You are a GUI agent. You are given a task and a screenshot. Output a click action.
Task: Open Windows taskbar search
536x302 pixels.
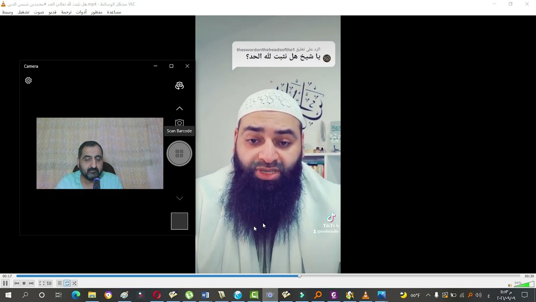tap(25, 295)
